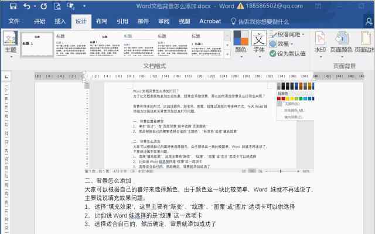Open the 颜色 theme colors menu

pyautogui.click(x=240, y=43)
